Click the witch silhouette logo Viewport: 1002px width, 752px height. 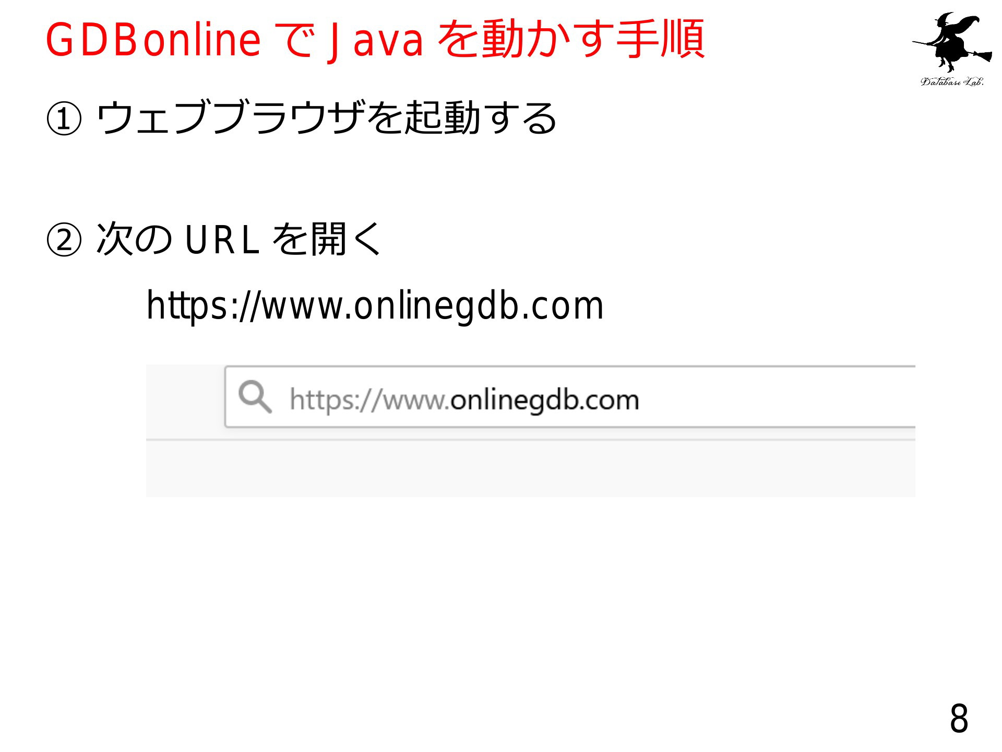coord(952,43)
